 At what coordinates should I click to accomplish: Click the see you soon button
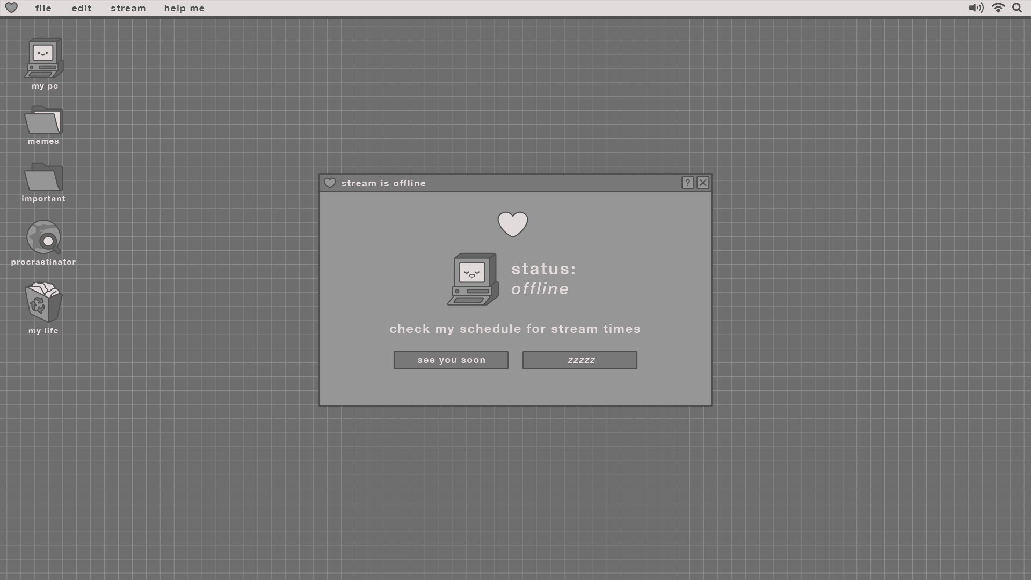pyautogui.click(x=451, y=360)
